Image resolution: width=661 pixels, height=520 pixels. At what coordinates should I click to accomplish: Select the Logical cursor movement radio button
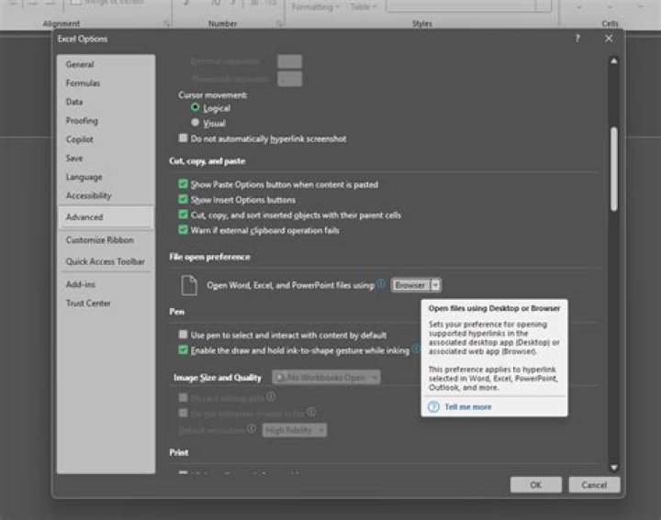[195, 107]
